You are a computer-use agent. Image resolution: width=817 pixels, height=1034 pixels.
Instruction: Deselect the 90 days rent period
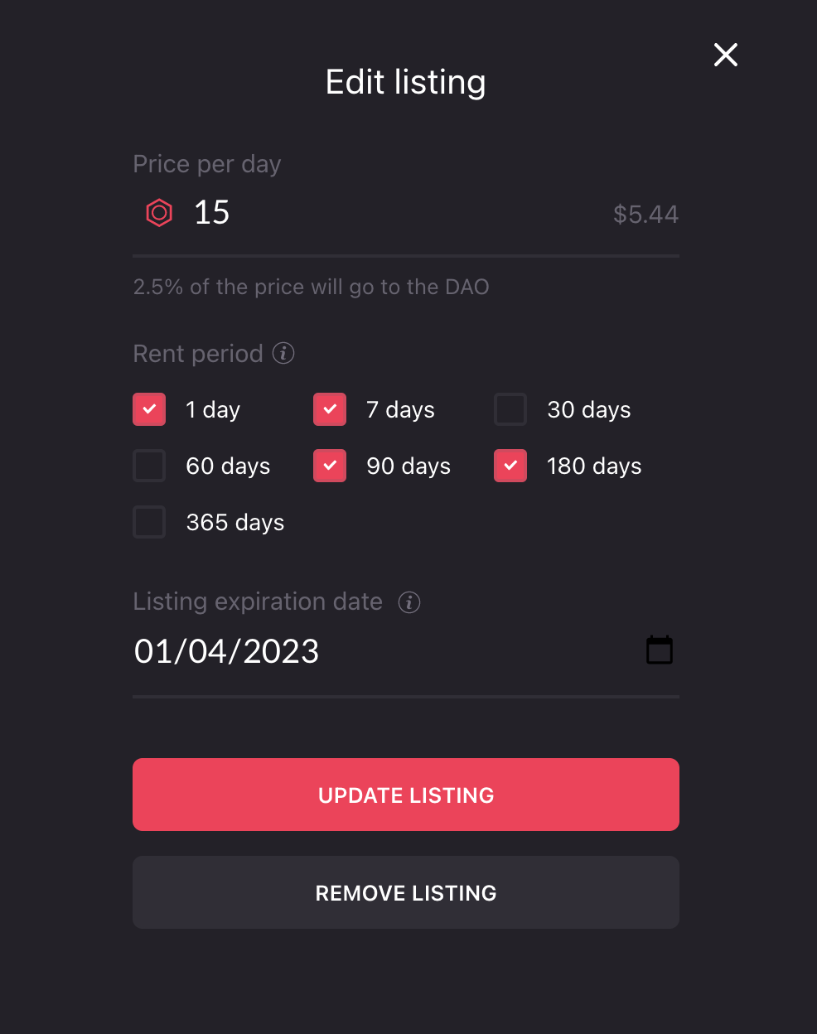tap(330, 466)
